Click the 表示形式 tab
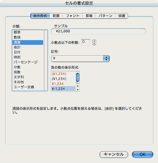This screenshot has height=163, width=158. point(40,16)
